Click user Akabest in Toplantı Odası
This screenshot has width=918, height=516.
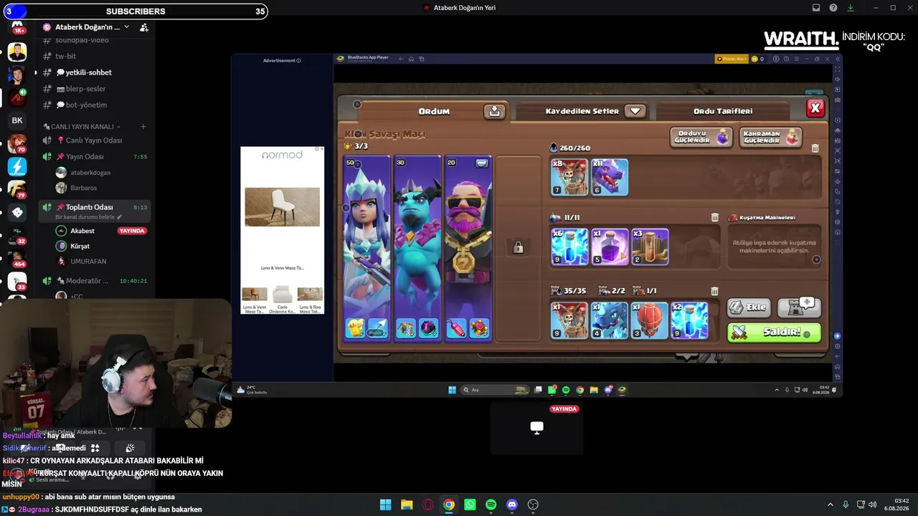pyautogui.click(x=82, y=231)
